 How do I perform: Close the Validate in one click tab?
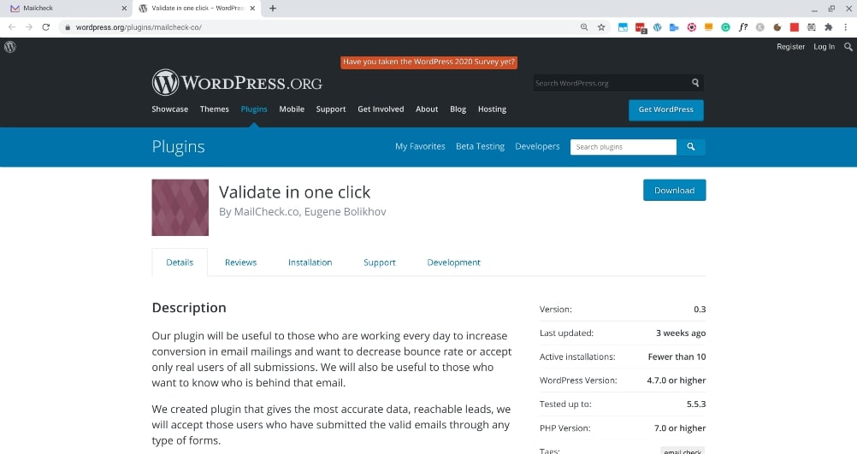coord(252,9)
